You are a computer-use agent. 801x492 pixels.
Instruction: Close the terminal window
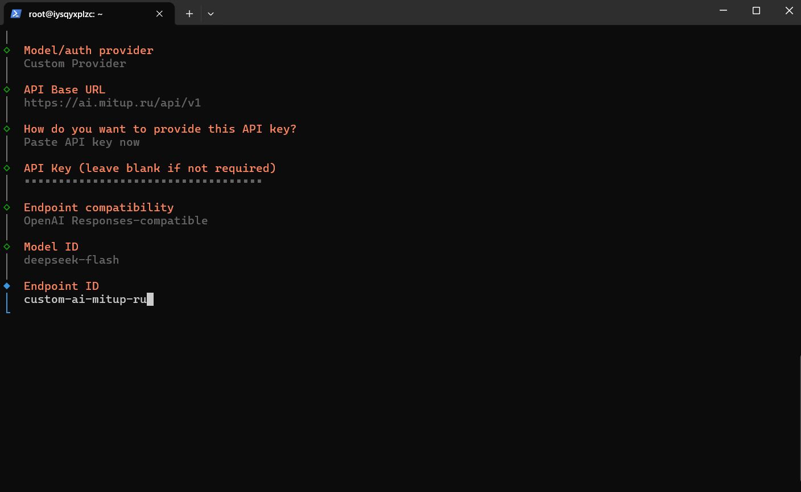point(789,10)
